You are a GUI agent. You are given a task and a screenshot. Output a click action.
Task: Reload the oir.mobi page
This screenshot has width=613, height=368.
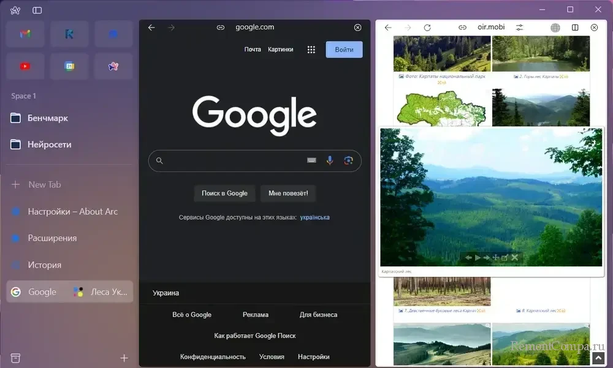[427, 28]
